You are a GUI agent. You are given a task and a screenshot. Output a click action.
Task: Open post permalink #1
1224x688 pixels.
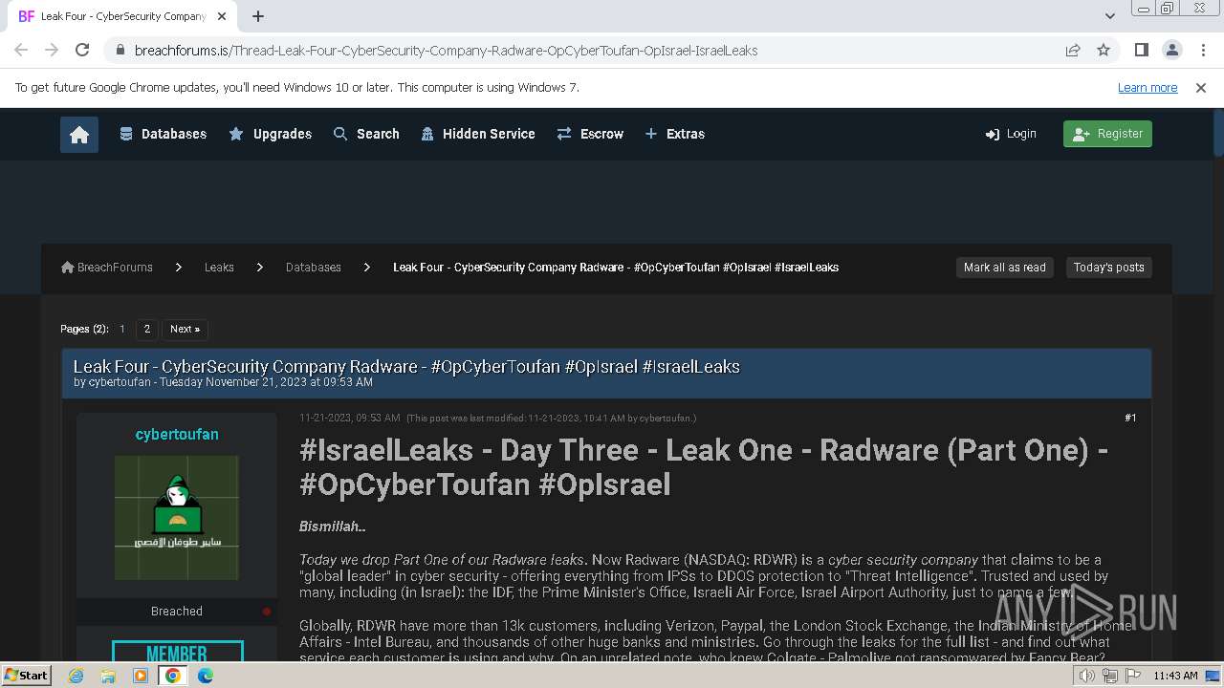tap(1130, 418)
